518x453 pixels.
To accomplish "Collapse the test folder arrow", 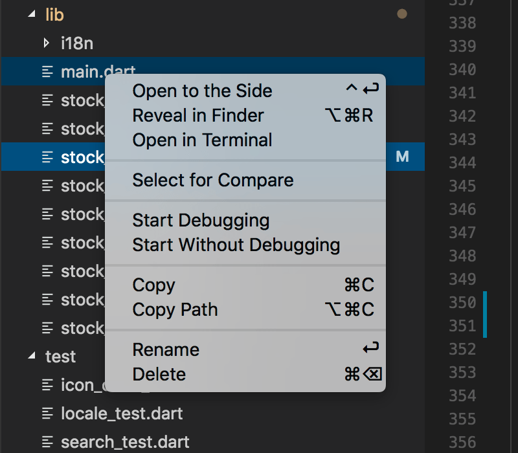I will [32, 357].
